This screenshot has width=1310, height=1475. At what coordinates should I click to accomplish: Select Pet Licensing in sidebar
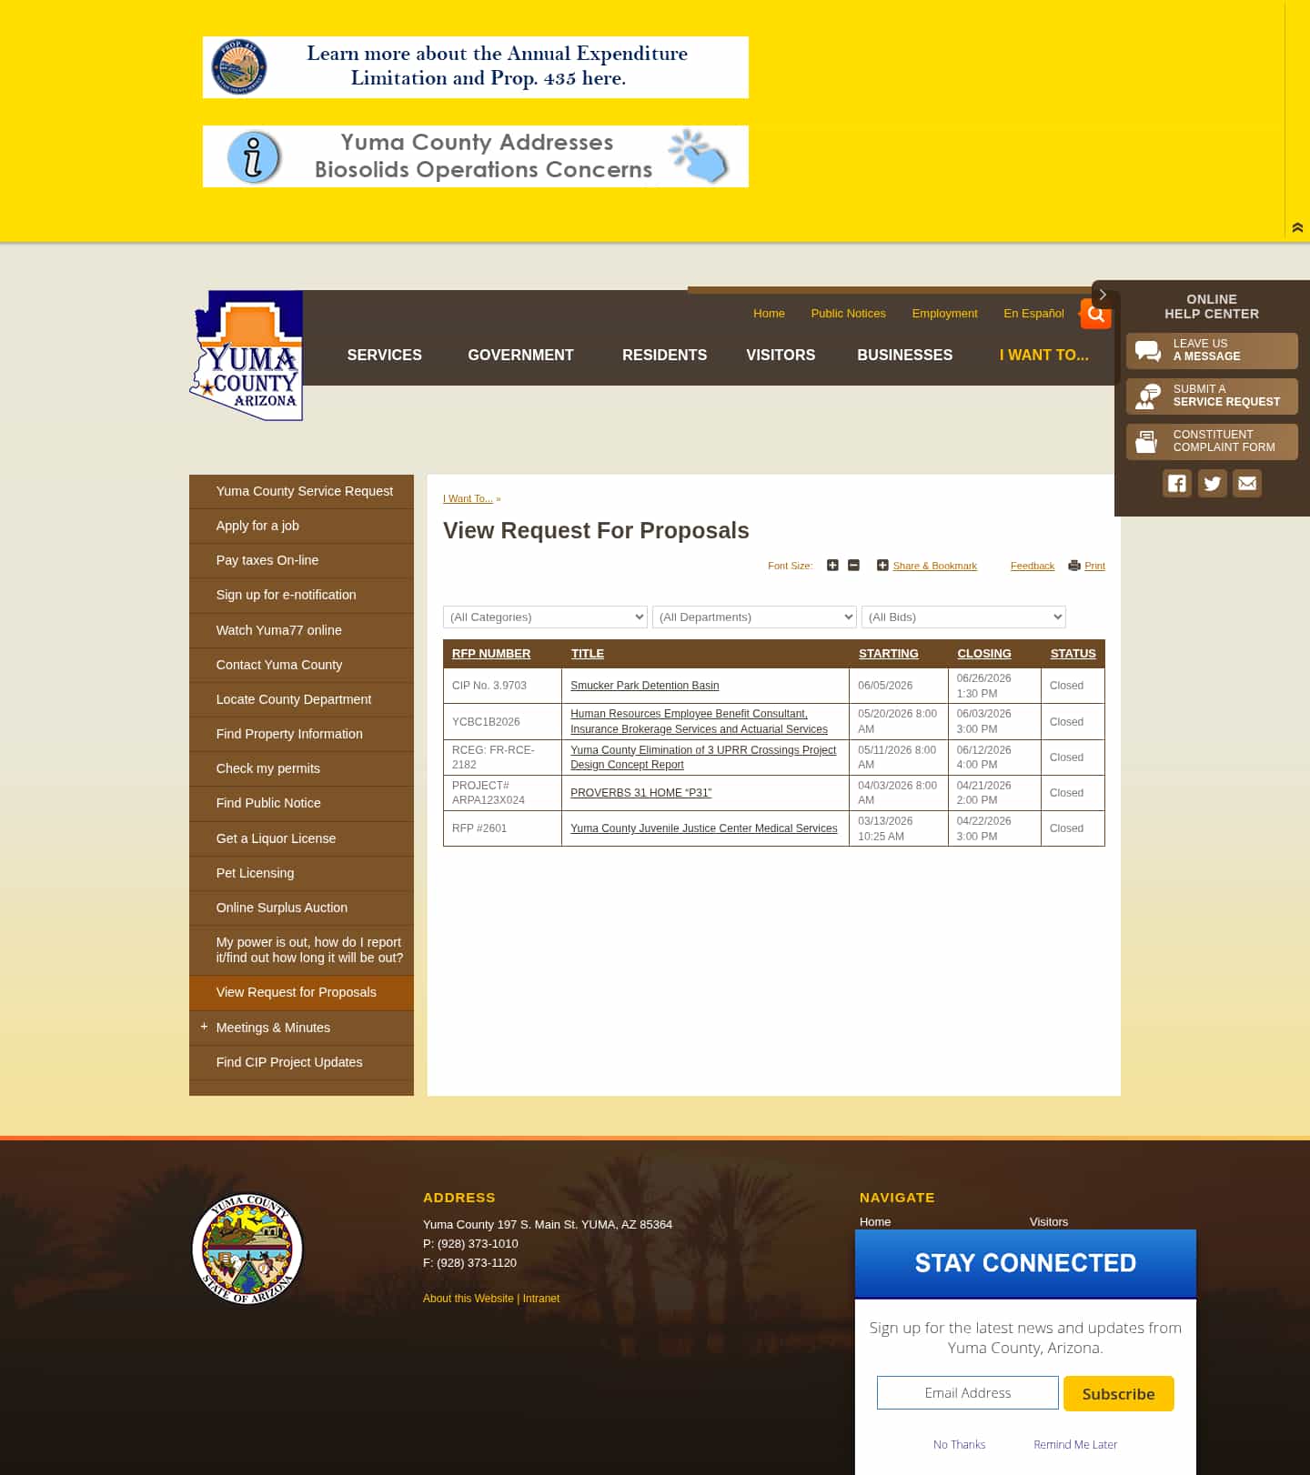301,873
